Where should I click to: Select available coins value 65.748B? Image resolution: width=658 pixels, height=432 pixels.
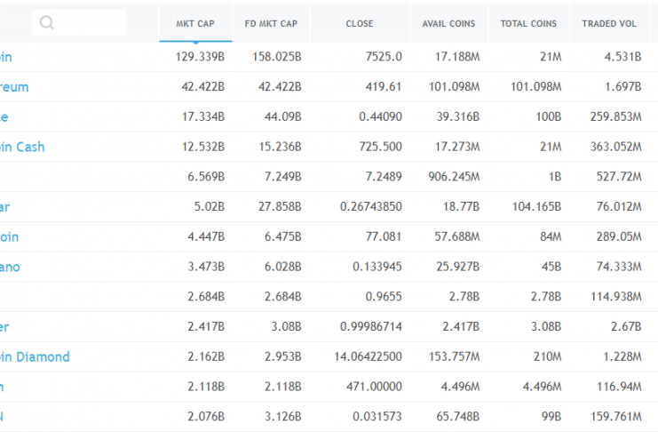[458, 417]
